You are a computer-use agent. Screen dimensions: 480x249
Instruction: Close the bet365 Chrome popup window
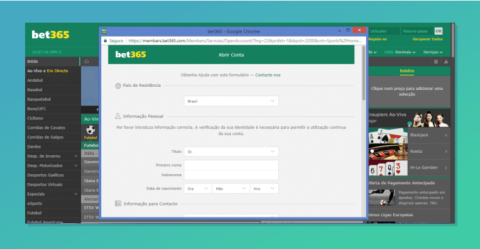pyautogui.click(x=359, y=30)
